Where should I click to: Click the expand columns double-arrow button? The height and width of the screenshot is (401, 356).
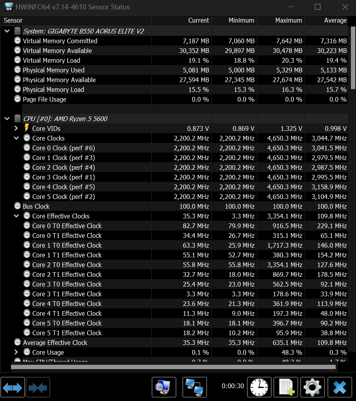(x=12, y=387)
